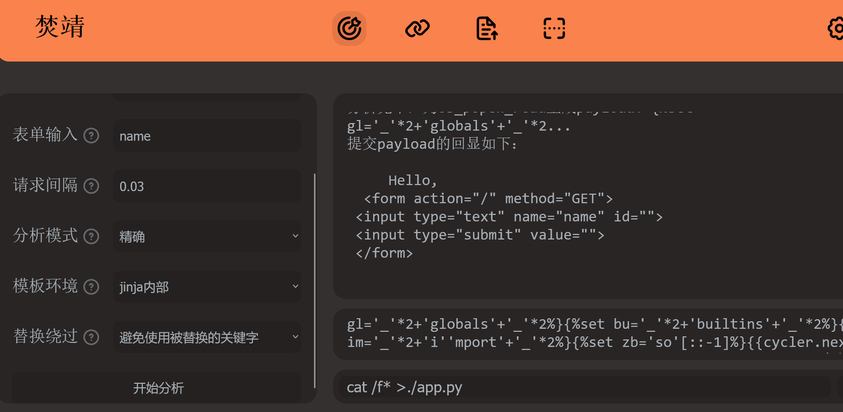The height and width of the screenshot is (412, 843).
Task: Open the target-form attack icon tab
Action: [349, 28]
